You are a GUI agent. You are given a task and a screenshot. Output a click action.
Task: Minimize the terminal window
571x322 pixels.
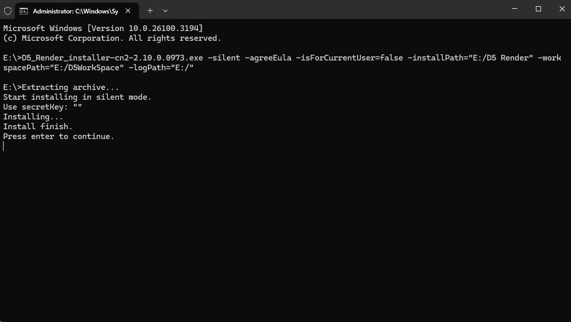pos(515,9)
